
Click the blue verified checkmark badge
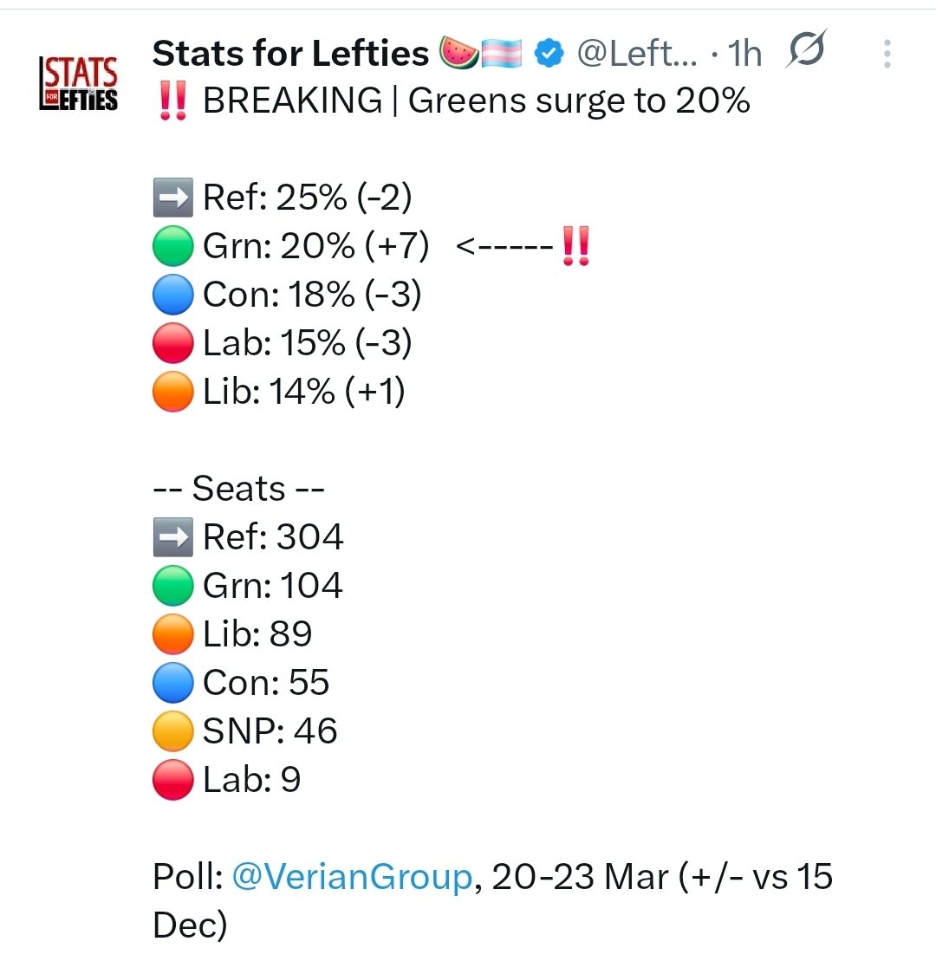tap(547, 54)
